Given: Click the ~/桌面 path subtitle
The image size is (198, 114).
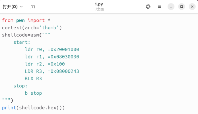Looking at the screenshot, I should pyautogui.click(x=99, y=9).
